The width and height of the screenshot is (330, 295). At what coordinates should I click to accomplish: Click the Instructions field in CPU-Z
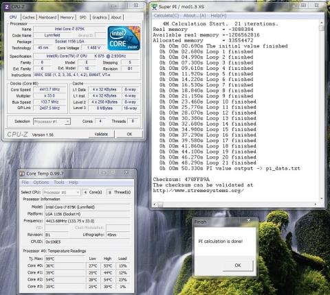coord(87,75)
